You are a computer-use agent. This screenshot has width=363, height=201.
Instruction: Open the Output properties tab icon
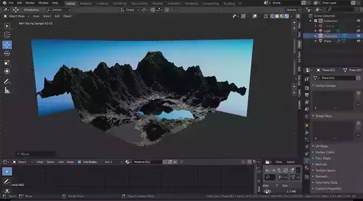point(307,95)
